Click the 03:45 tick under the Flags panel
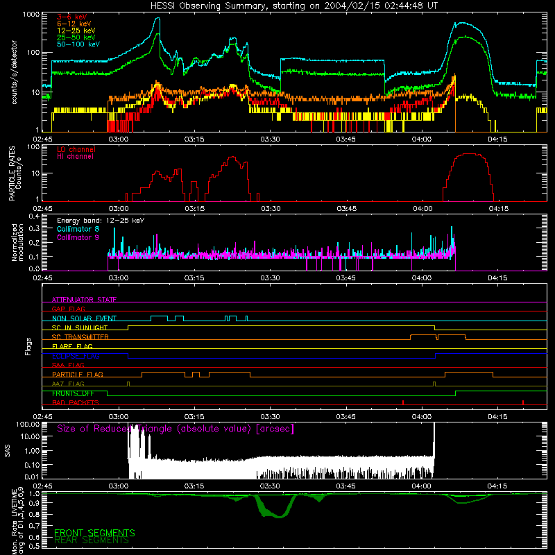 (x=346, y=417)
